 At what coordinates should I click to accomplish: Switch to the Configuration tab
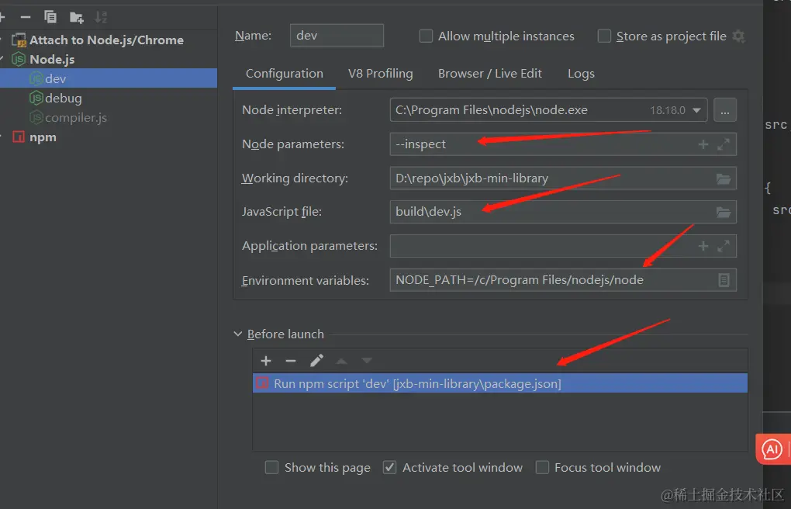click(284, 74)
